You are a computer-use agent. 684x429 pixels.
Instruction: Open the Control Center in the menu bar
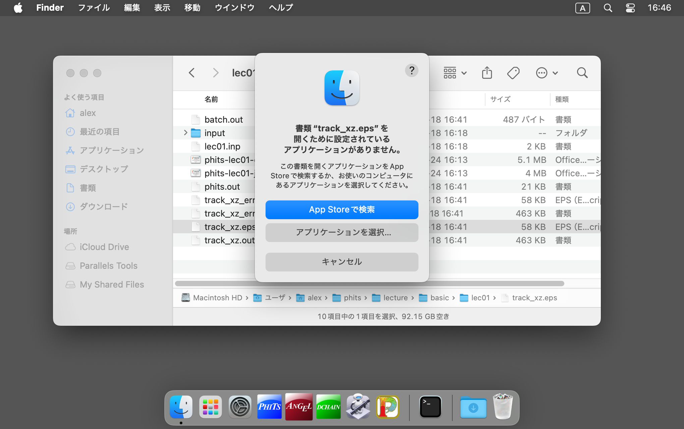(x=630, y=8)
